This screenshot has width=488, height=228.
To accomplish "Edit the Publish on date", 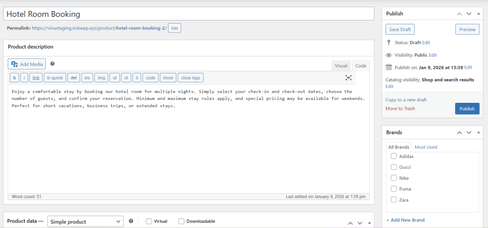I will pyautogui.click(x=468, y=67).
